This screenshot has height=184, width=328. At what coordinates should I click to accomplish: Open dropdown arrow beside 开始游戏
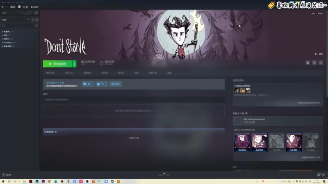[x=74, y=64]
